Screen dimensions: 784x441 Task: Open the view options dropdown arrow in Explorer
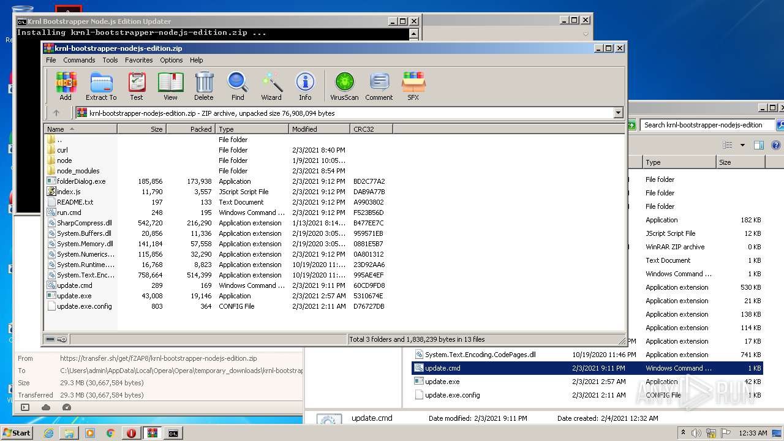click(742, 145)
